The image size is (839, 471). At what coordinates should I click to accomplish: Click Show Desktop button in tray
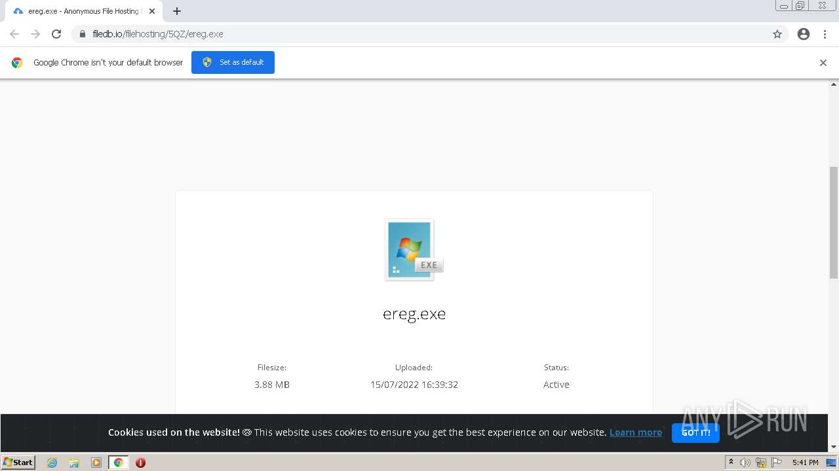pos(831,462)
